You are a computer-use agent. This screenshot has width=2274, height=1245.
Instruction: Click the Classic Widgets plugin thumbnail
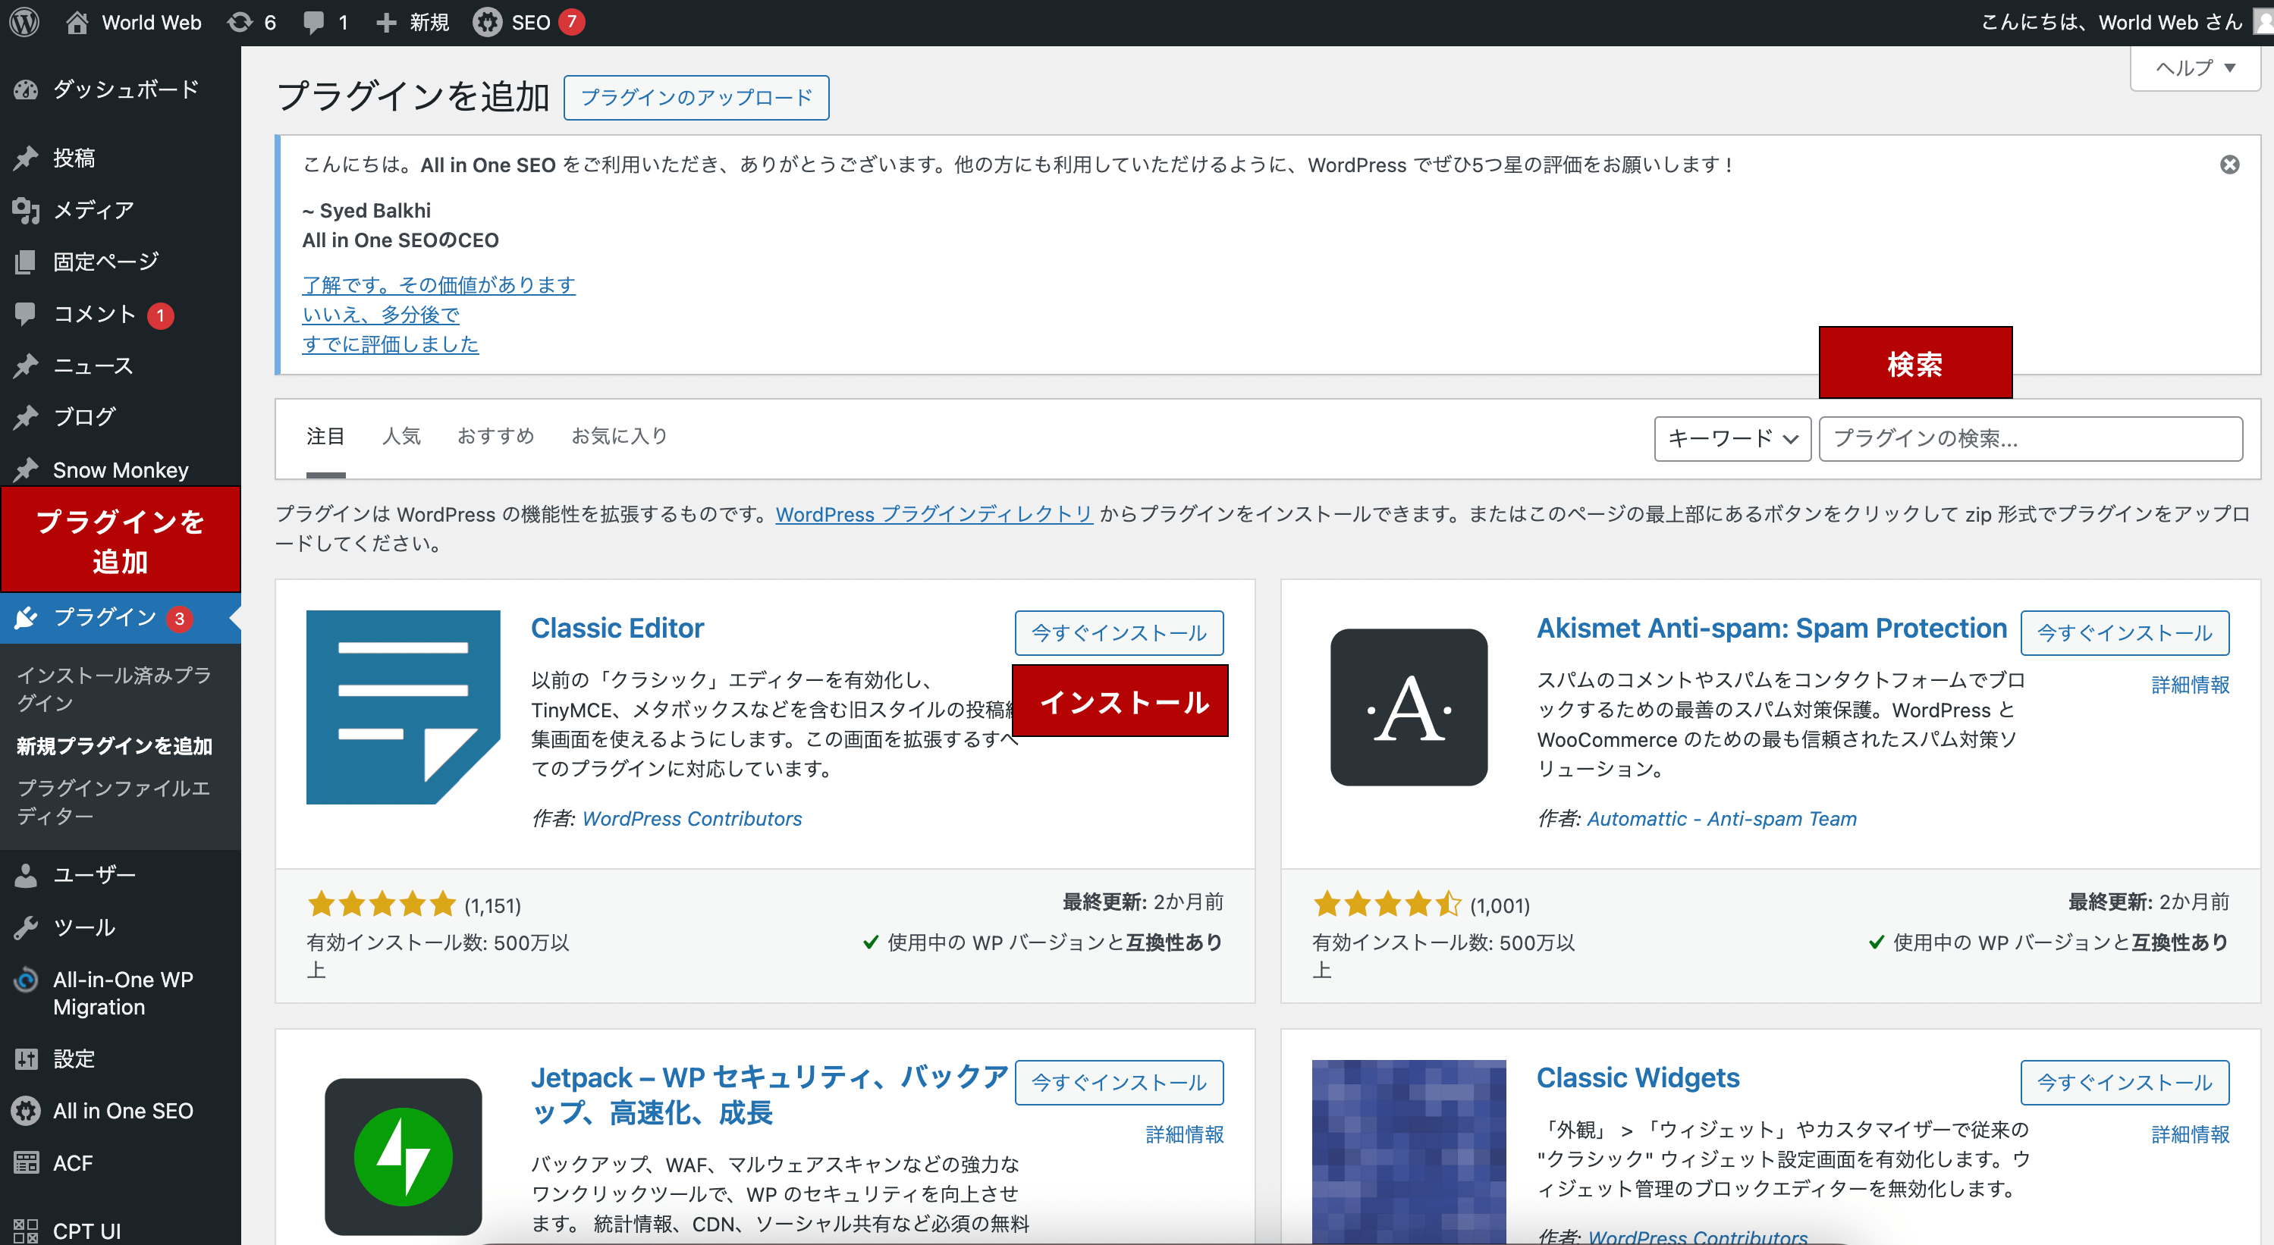click(x=1409, y=1152)
